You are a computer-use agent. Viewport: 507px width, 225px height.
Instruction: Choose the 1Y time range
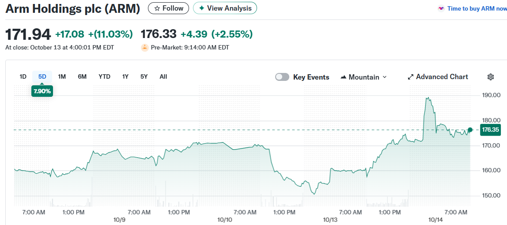[x=125, y=76]
